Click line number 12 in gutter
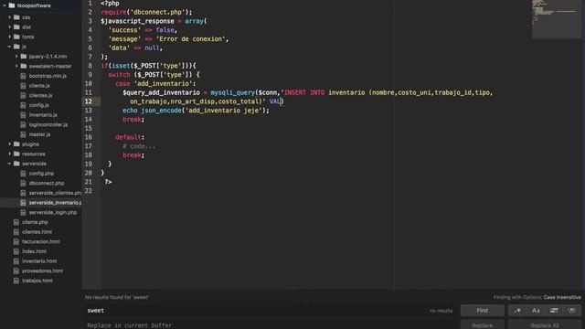 pyautogui.click(x=89, y=101)
